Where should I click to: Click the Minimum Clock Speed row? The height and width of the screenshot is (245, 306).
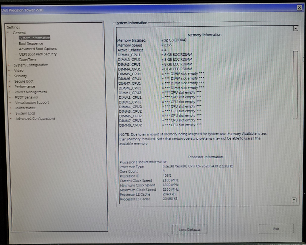[x=149, y=185]
